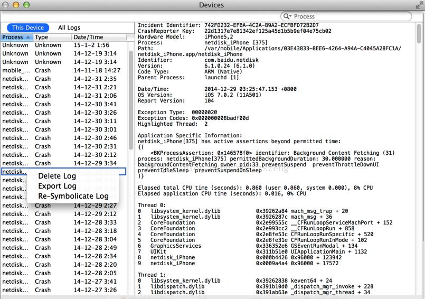The height and width of the screenshot is (299, 425).
Task: Click the Process search input field
Action: tap(346, 16)
